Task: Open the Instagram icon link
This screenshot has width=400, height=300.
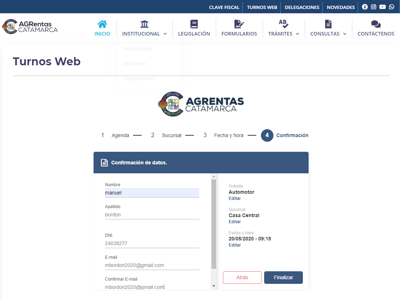Action: pos(373,7)
